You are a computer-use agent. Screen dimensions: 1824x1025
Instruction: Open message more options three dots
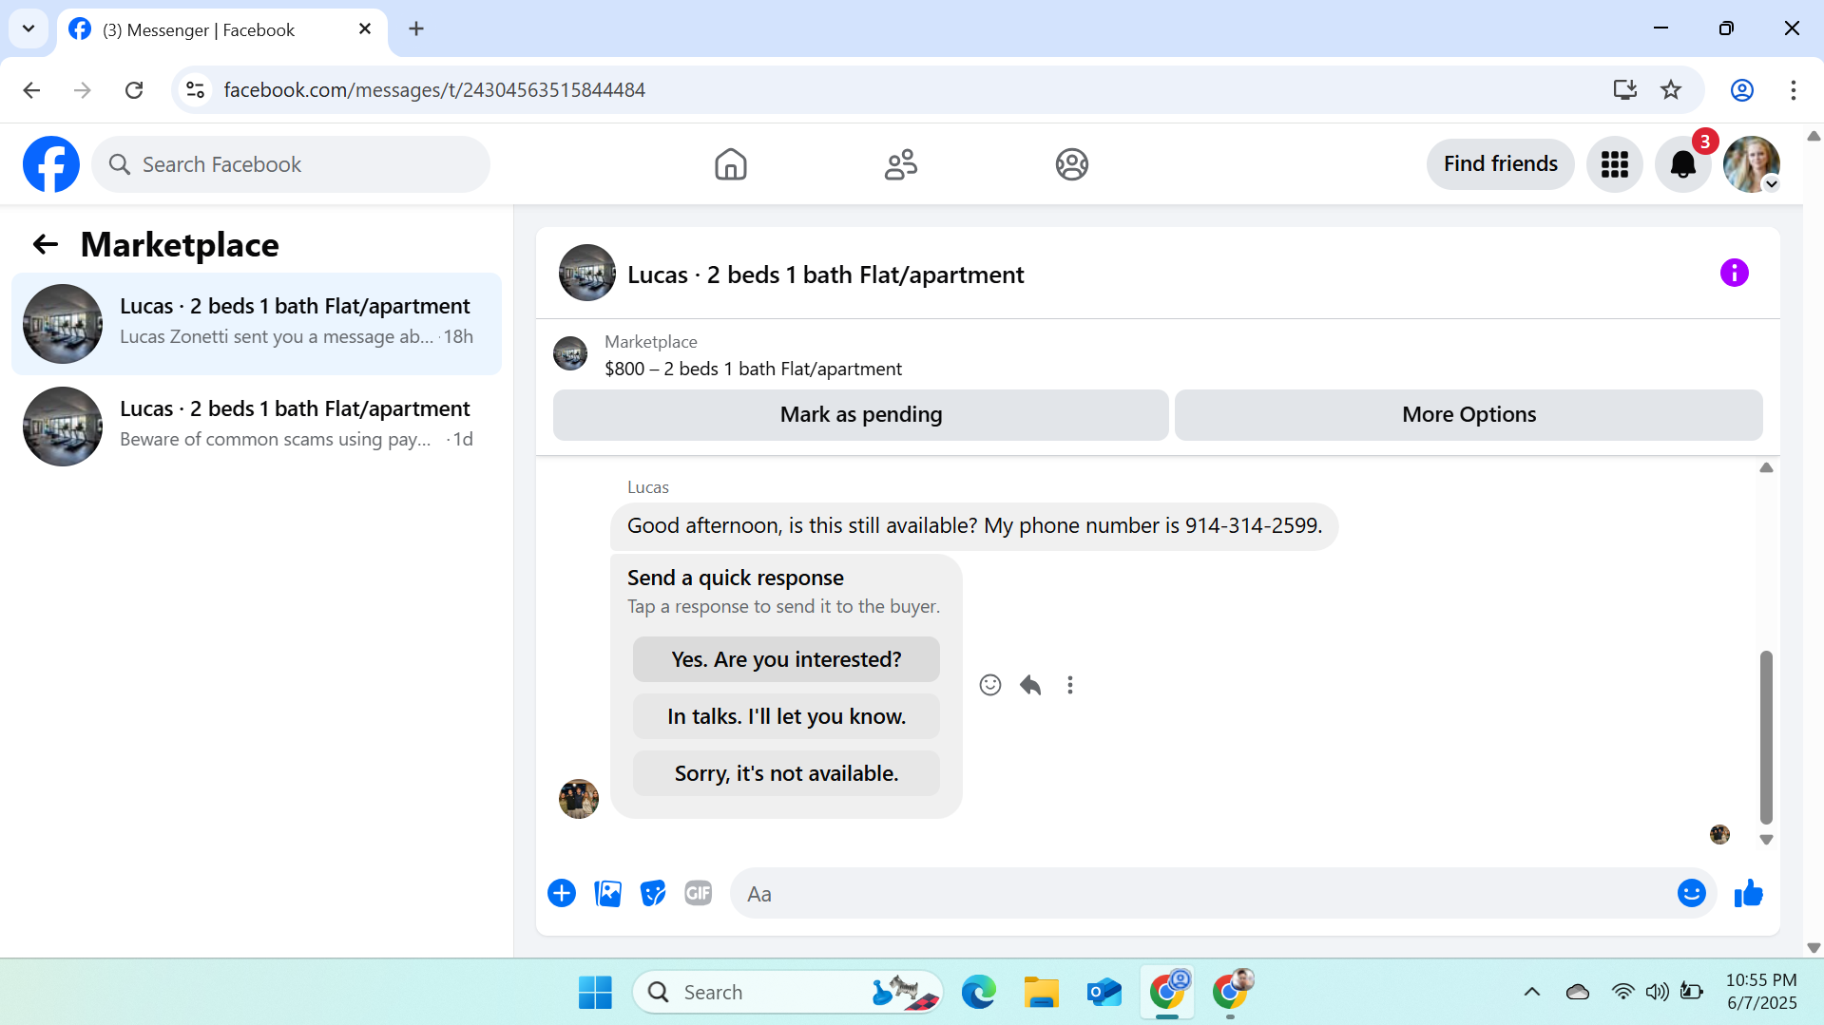(1070, 685)
